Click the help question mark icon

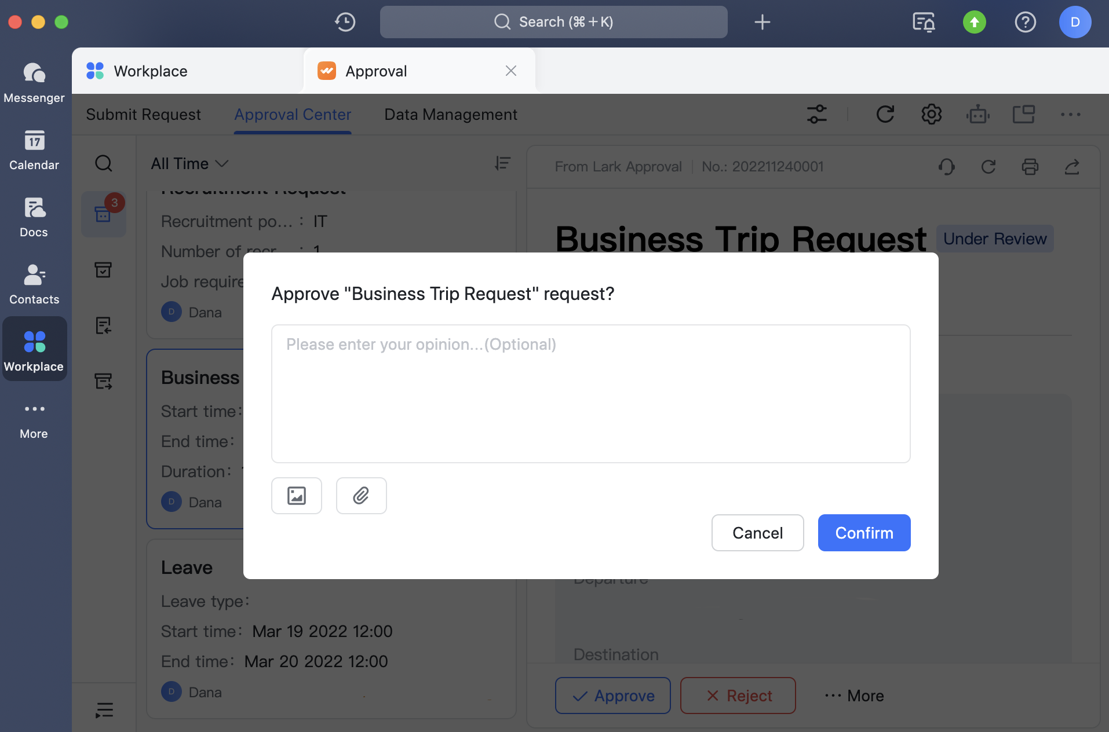click(1025, 22)
